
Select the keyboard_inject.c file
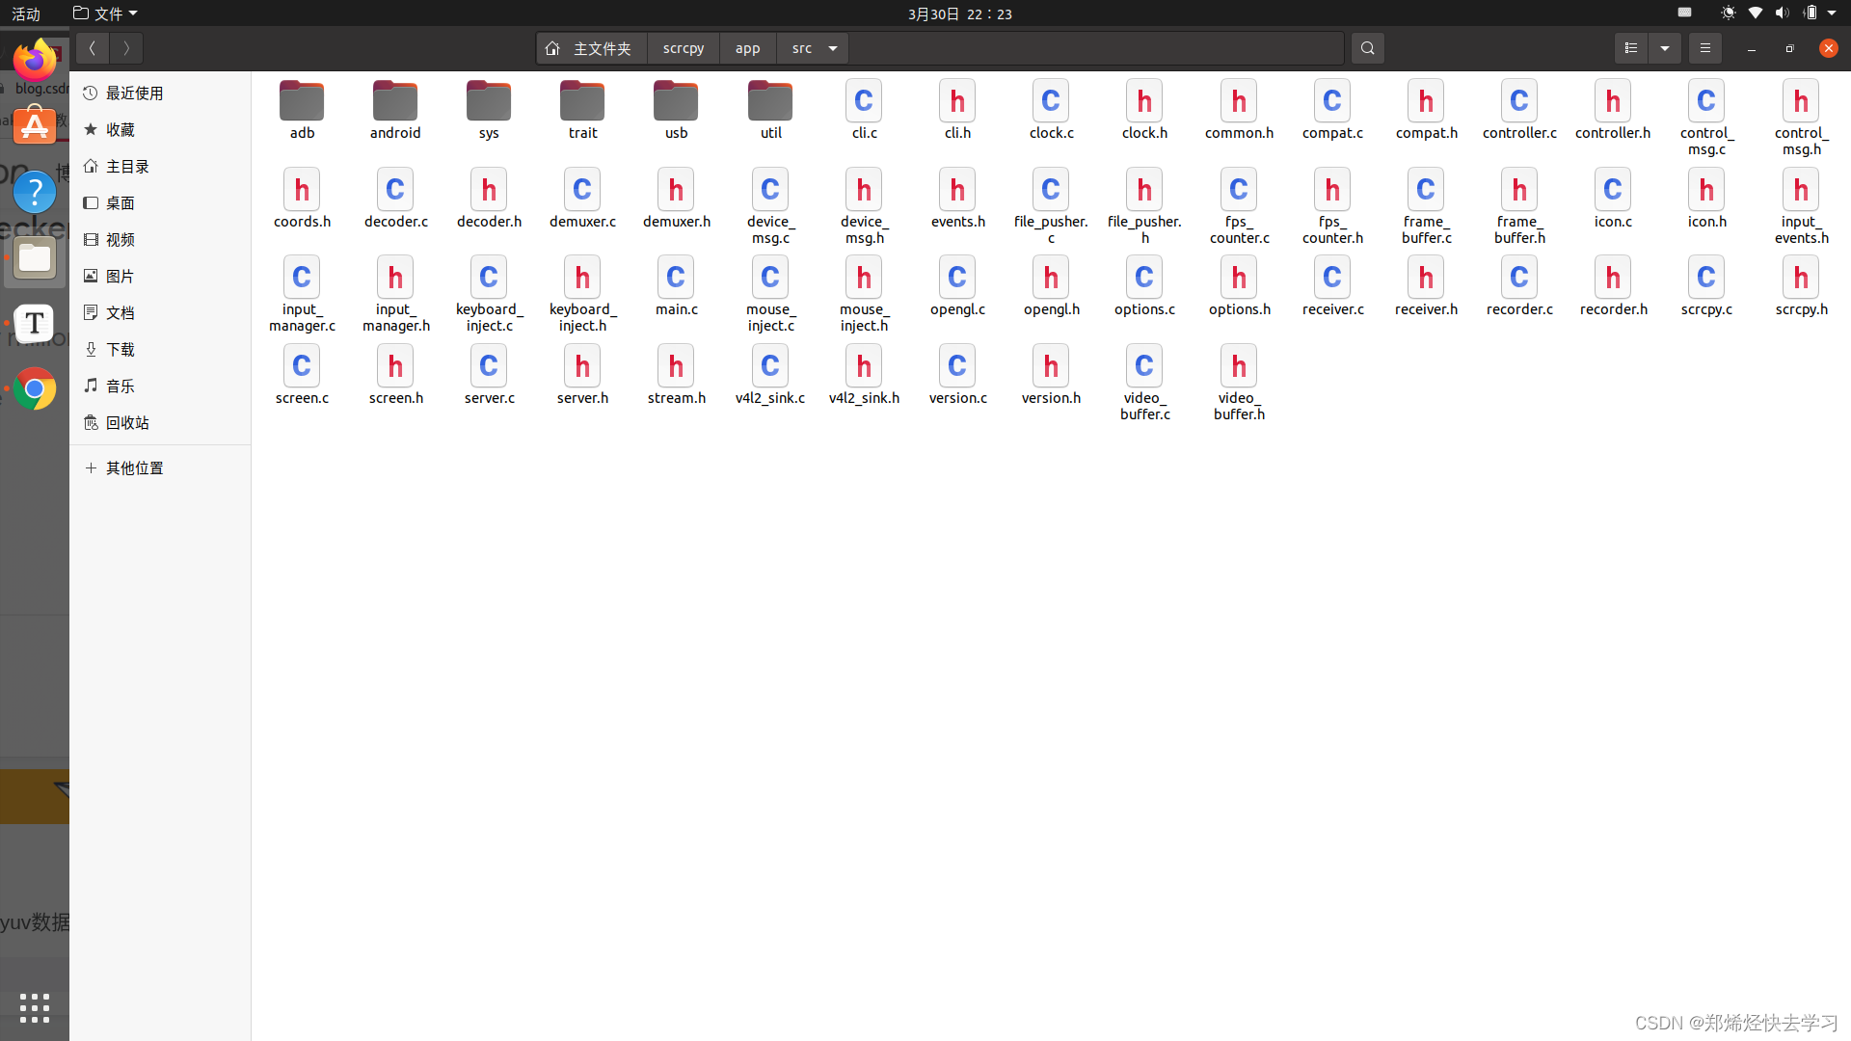pyautogui.click(x=489, y=294)
